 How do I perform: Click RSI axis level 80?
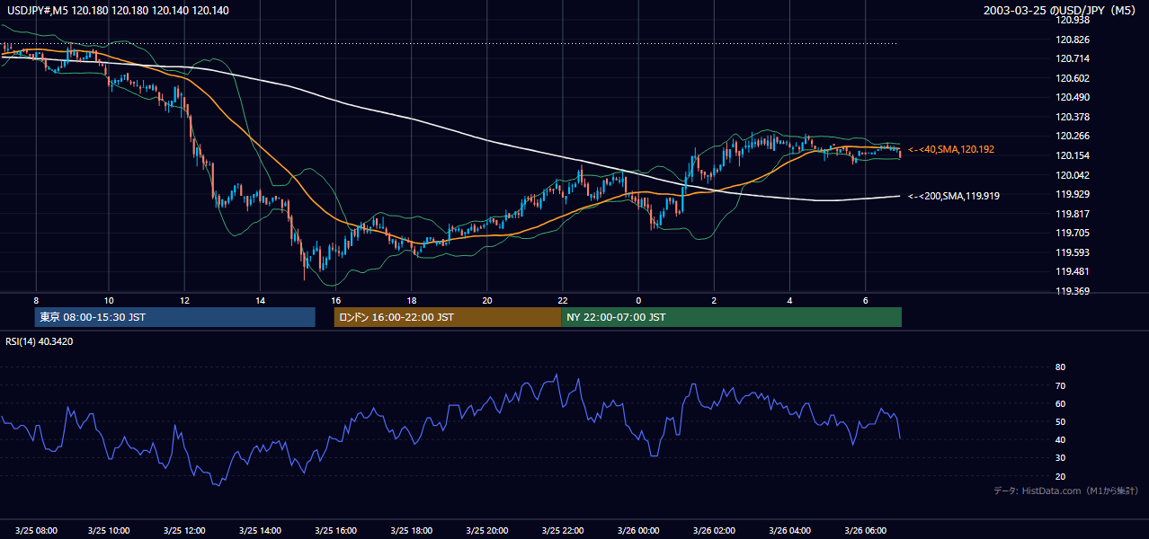point(1060,367)
